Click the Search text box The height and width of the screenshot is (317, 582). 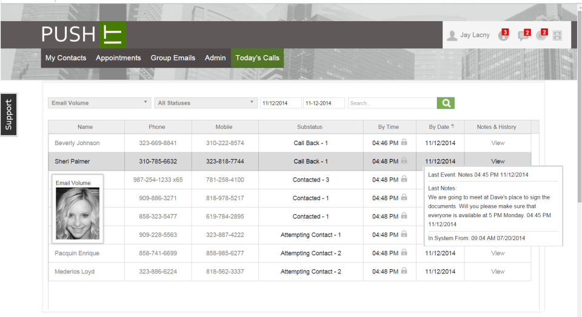(392, 103)
